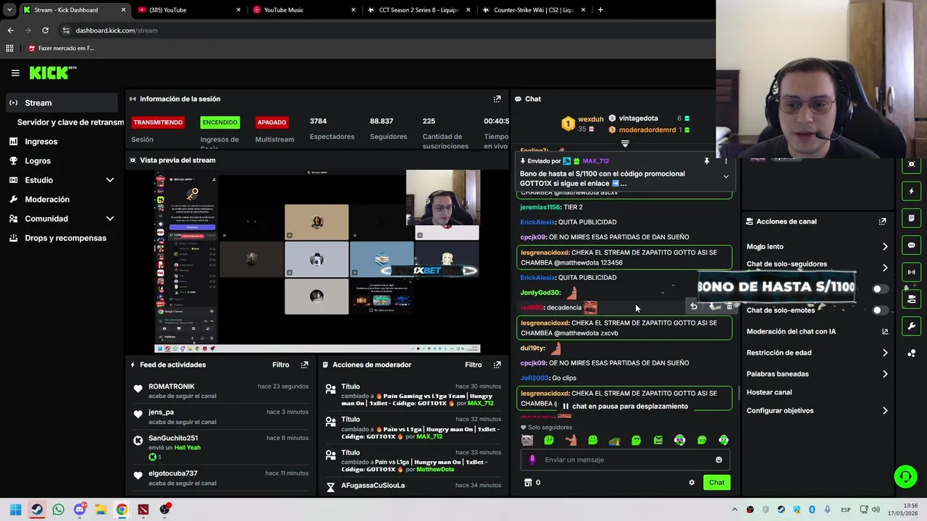Open the shop icon beside the 0 counter
This screenshot has height=521, width=927.
tap(528, 483)
